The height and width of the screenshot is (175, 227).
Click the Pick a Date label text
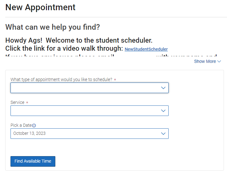point(21,125)
